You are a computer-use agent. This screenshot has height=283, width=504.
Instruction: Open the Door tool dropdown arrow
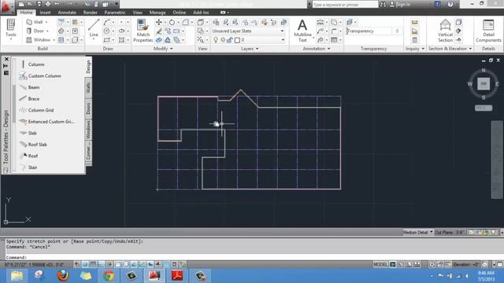coord(47,31)
